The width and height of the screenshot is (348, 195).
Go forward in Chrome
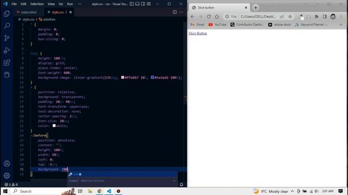click(201, 17)
